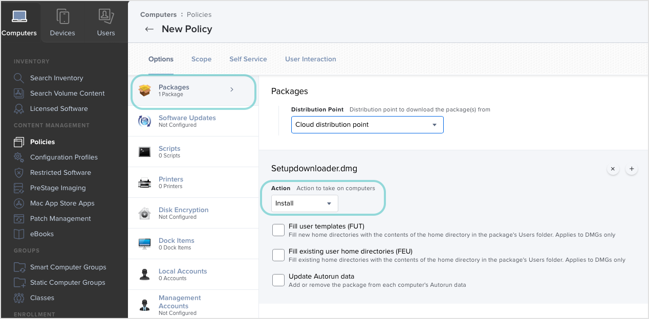649x319 pixels.
Task: Select the Printers payload icon
Action: click(x=144, y=182)
